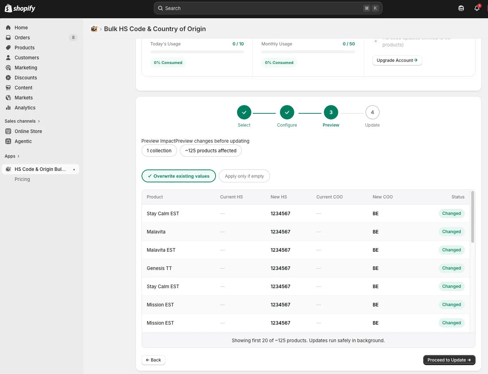
Task: Click Monthly Usage progress bar
Action: point(308,52)
